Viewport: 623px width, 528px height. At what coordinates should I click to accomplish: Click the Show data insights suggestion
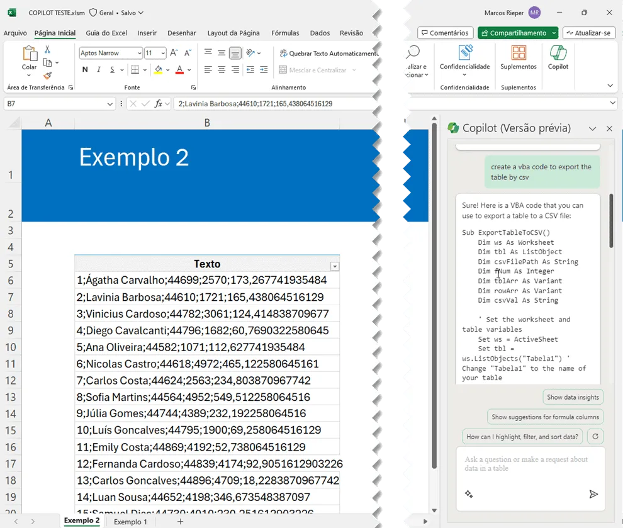[x=573, y=397]
